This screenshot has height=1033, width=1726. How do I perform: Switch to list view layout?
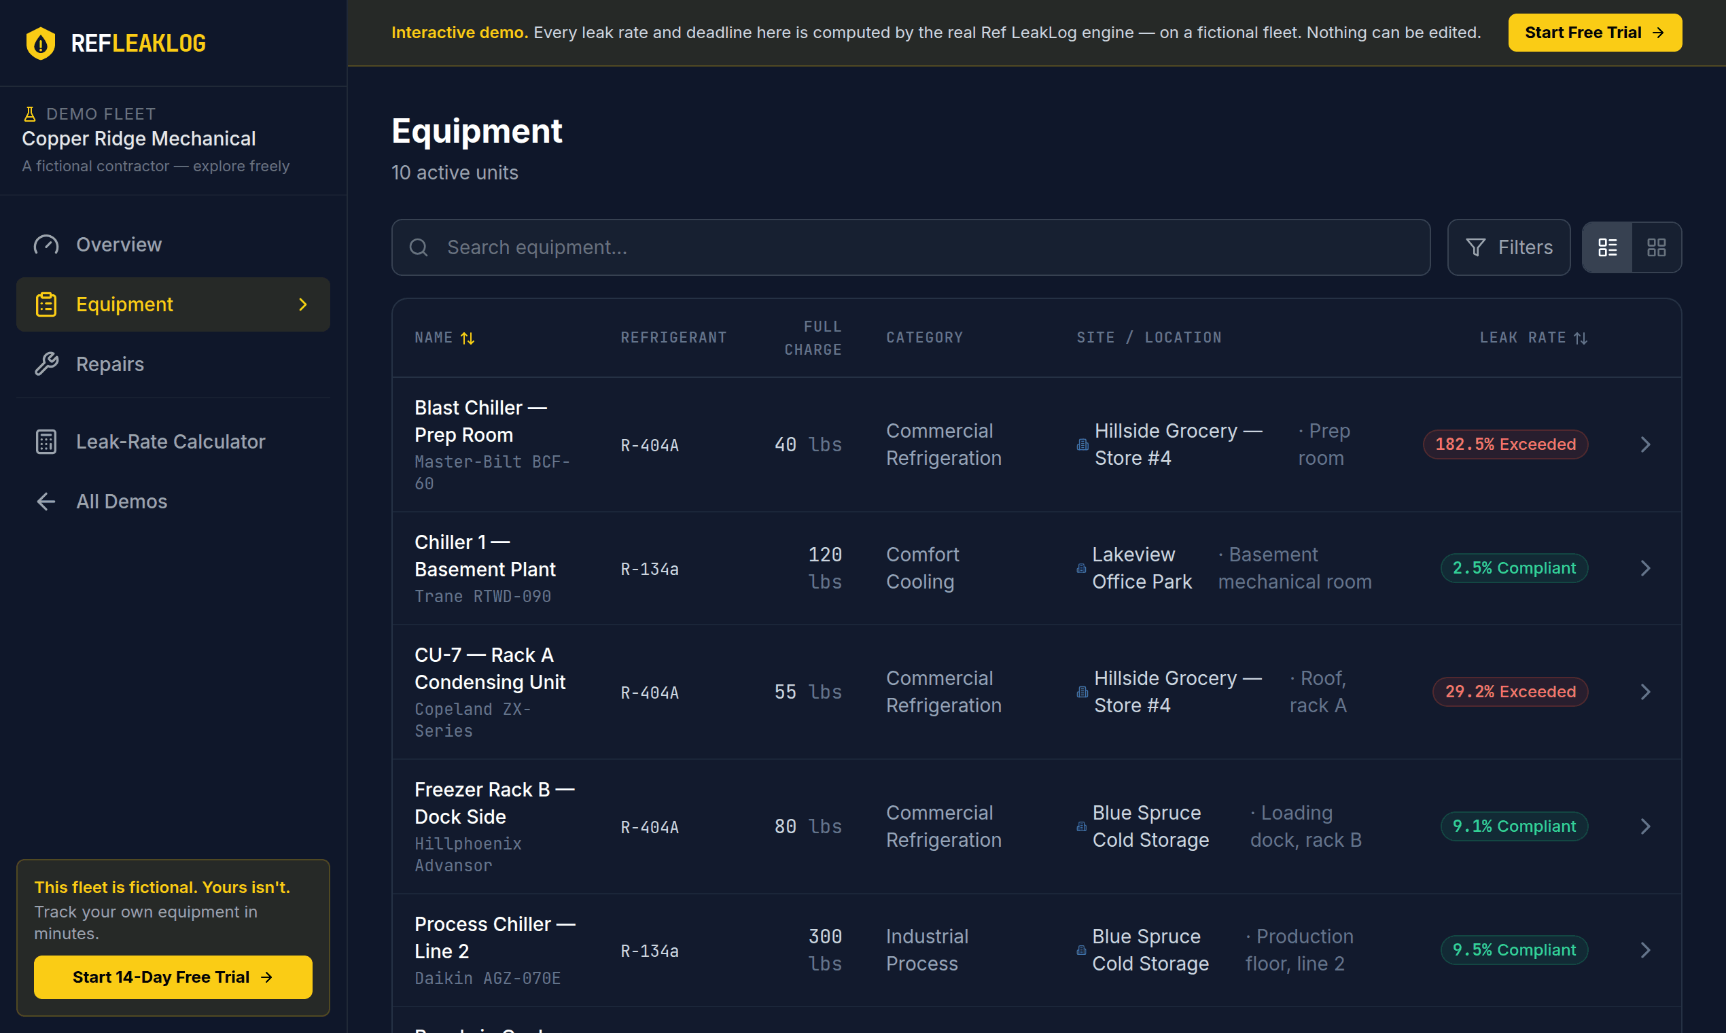pyautogui.click(x=1608, y=248)
